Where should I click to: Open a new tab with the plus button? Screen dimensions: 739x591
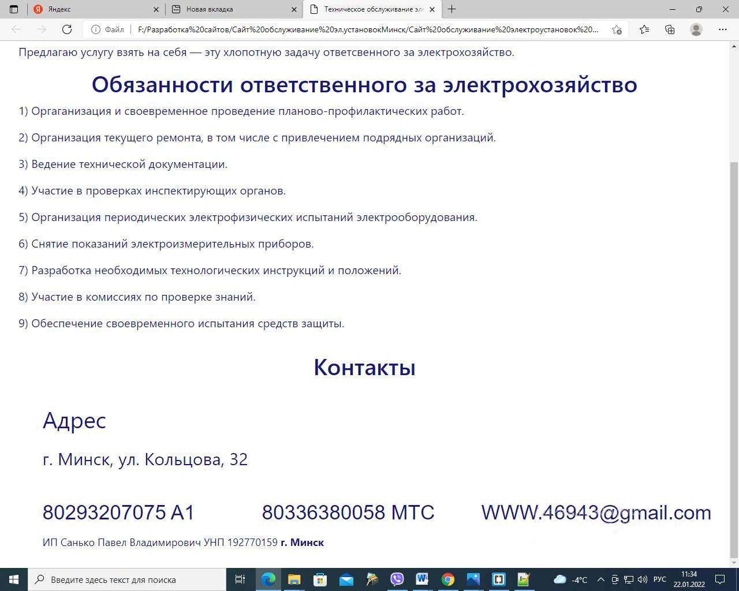[x=451, y=9]
